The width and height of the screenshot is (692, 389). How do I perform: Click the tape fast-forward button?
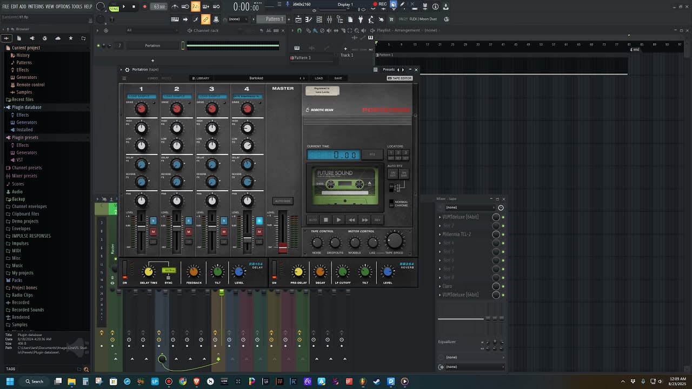365,220
